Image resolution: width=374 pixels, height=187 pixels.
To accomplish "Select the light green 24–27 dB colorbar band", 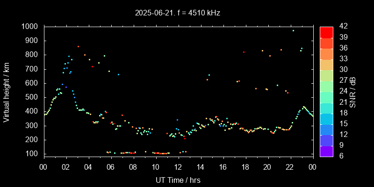I will 326,86.
